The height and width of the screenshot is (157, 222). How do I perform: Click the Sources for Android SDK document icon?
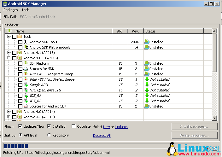26,106
